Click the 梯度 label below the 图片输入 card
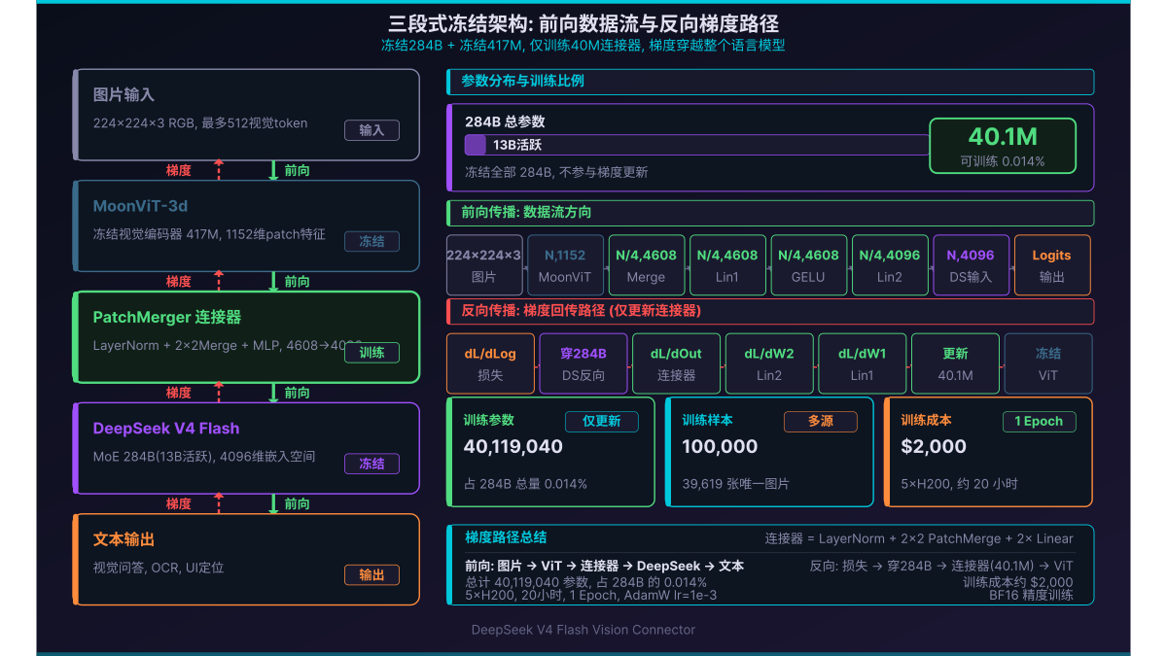 click(x=178, y=170)
